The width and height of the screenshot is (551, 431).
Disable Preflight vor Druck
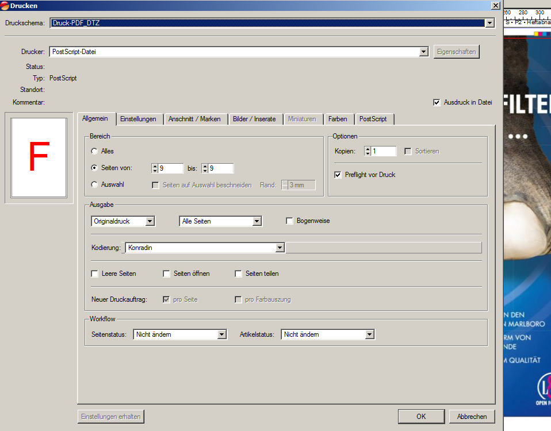[338, 175]
